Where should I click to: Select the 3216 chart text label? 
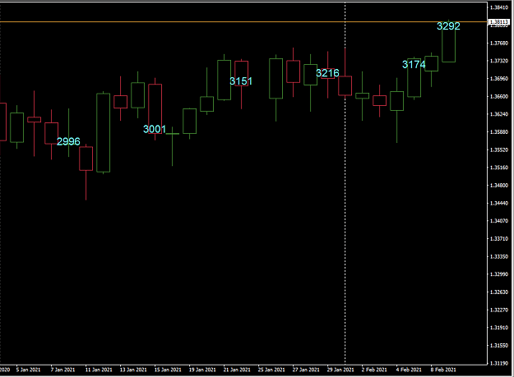click(x=327, y=73)
